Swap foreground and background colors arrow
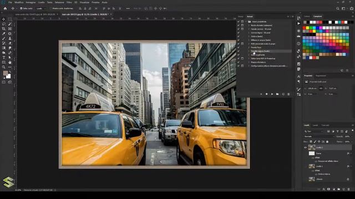 point(10,72)
